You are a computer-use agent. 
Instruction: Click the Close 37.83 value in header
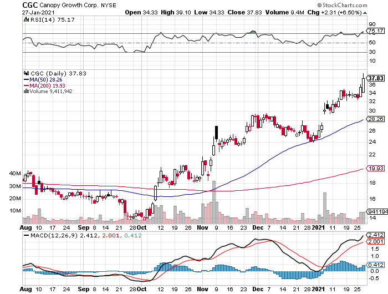click(244, 12)
